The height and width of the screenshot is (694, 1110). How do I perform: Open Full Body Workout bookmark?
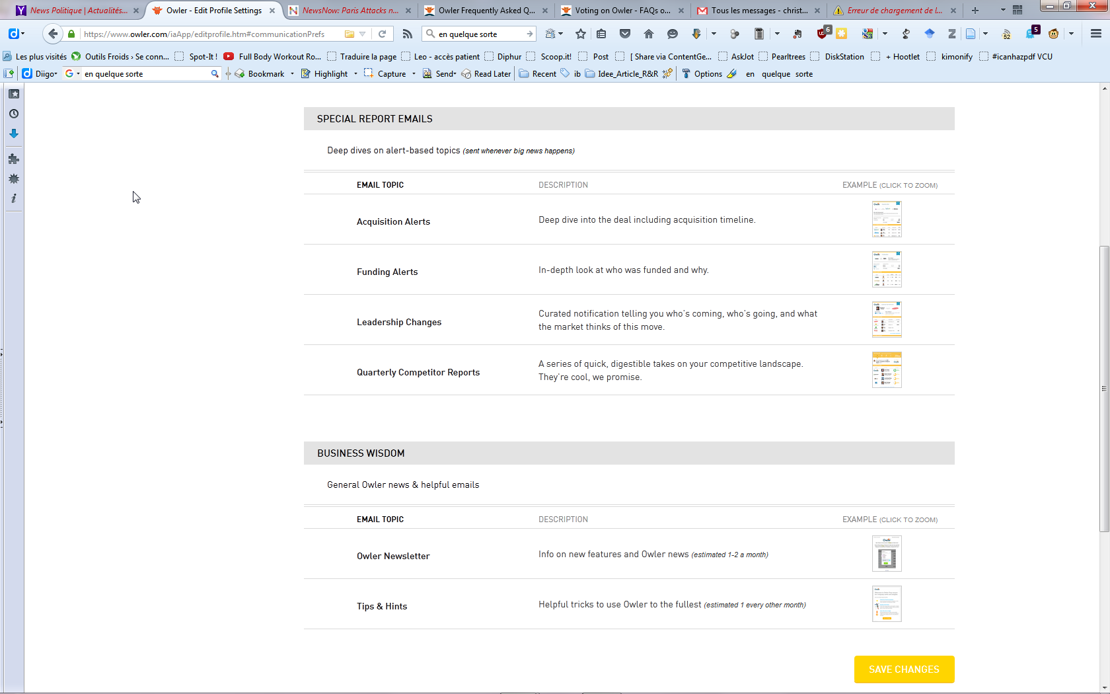click(273, 57)
